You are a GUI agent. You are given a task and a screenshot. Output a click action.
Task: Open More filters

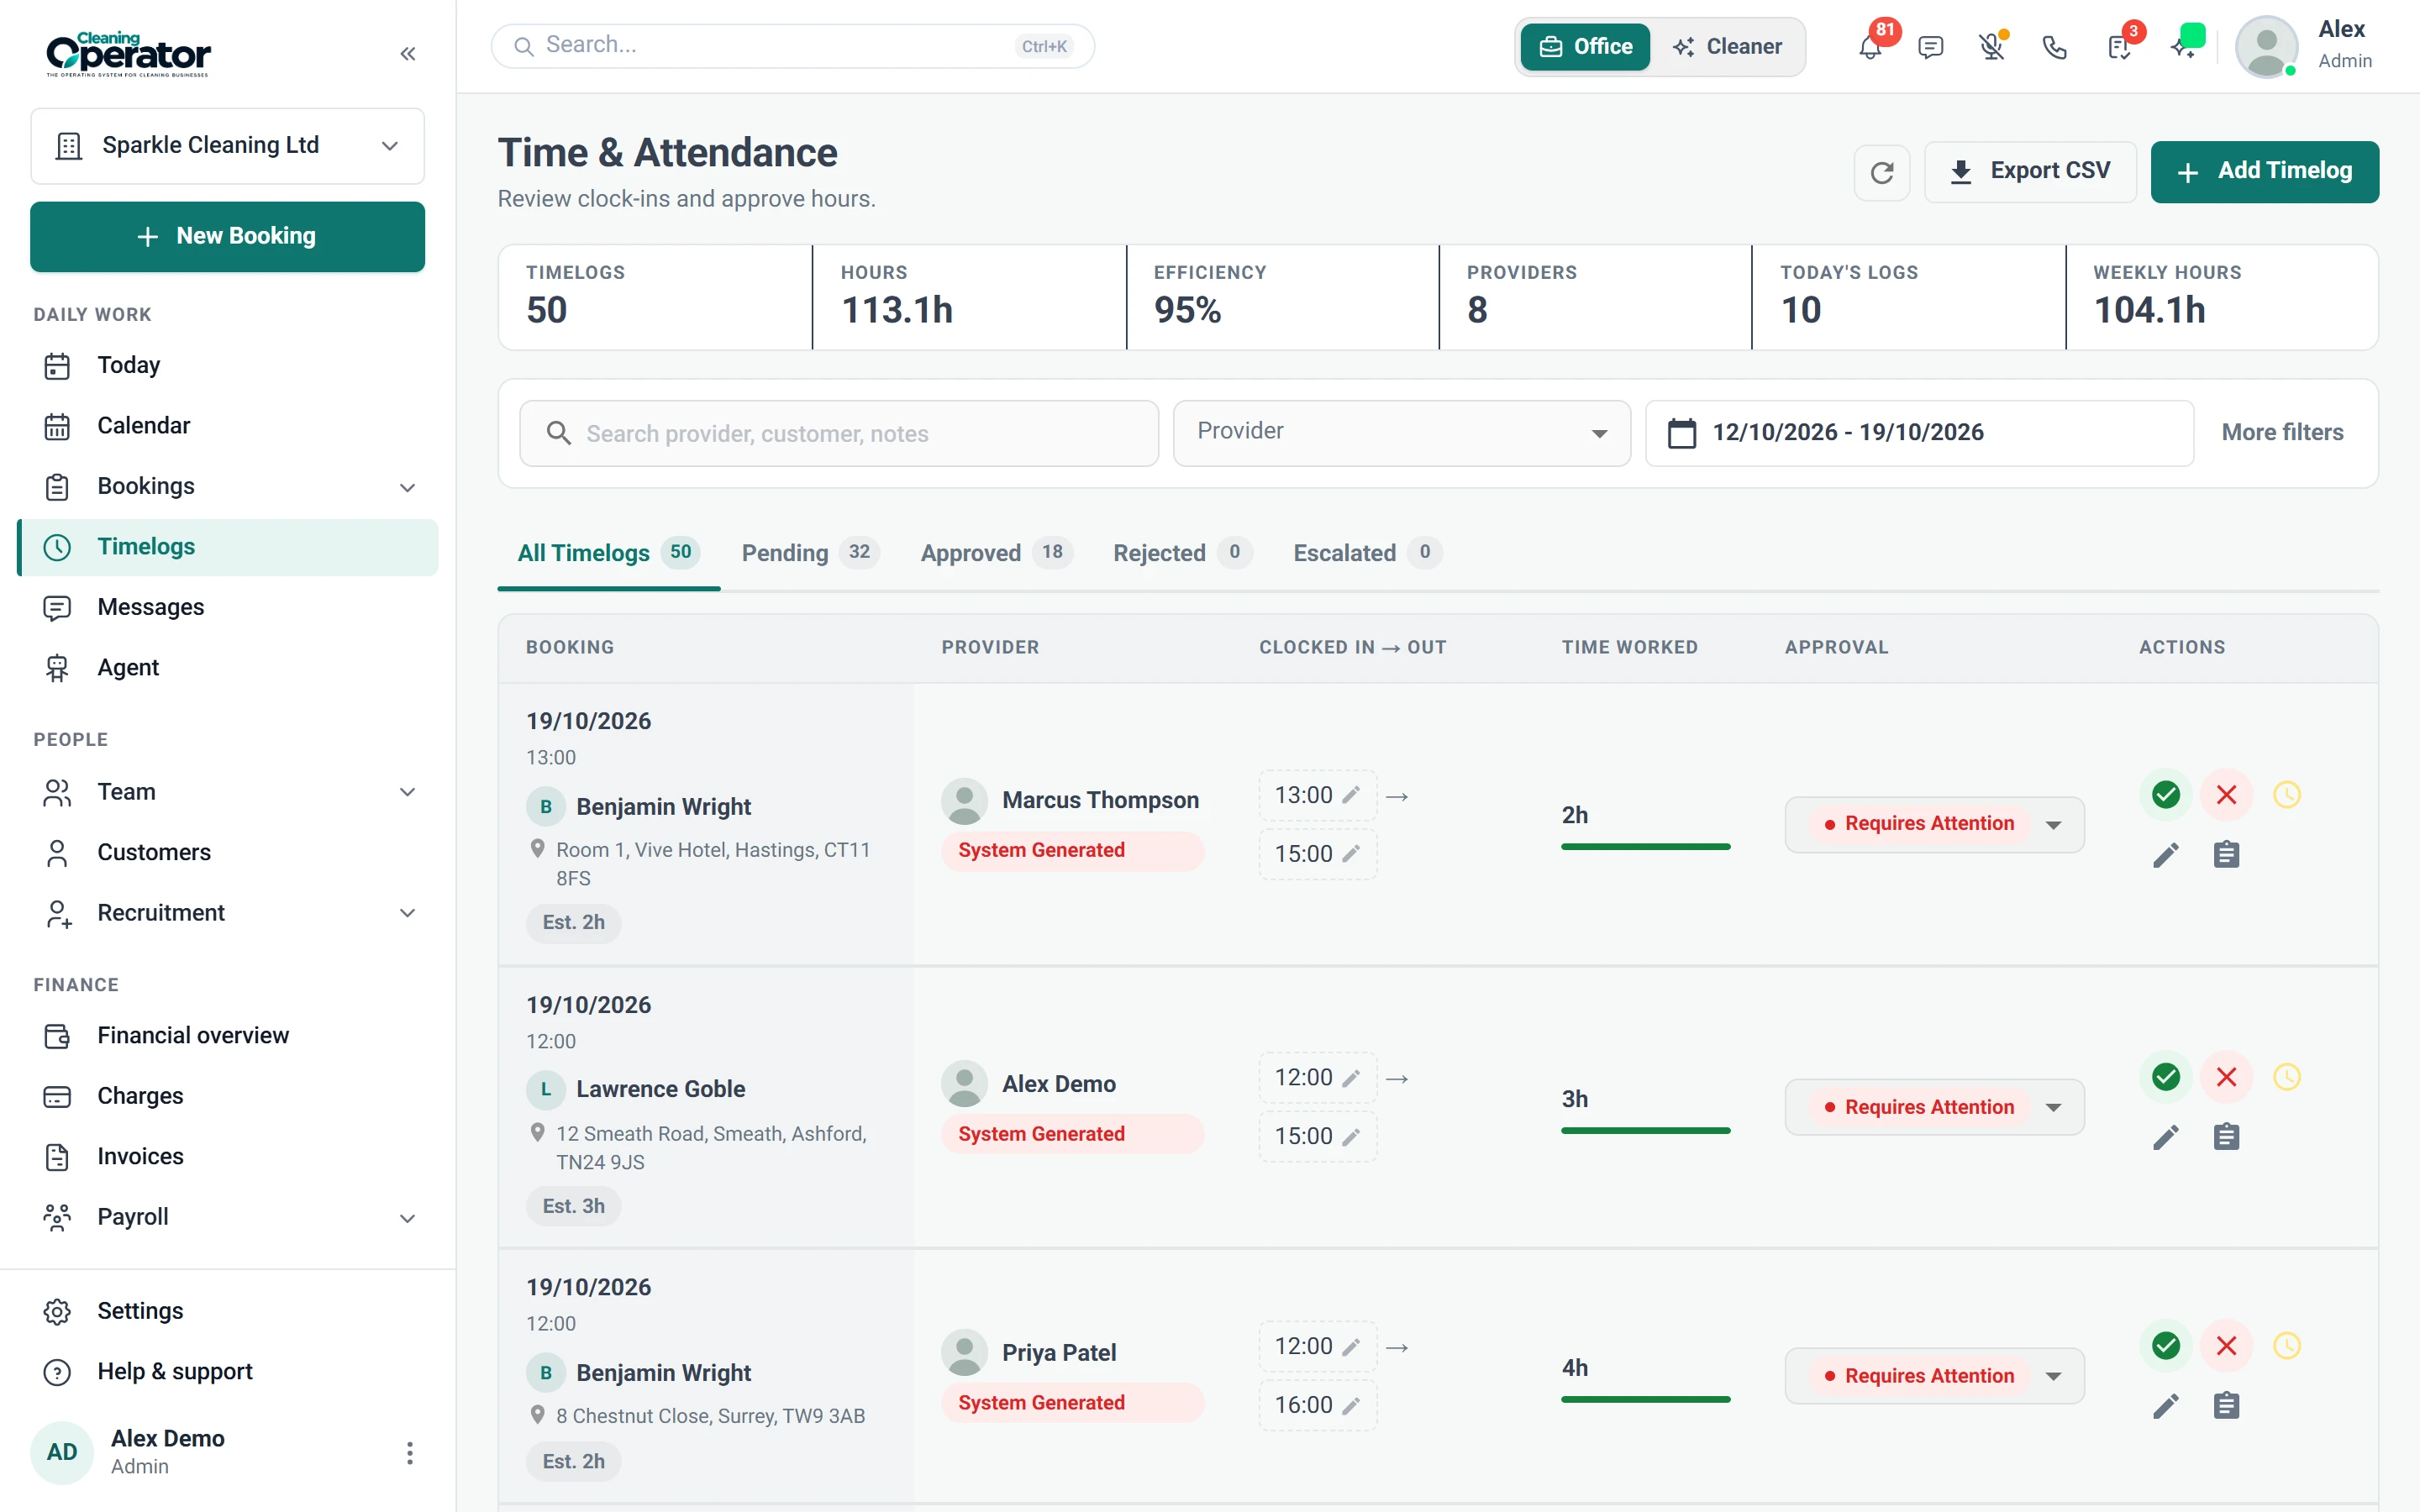coord(2282,432)
